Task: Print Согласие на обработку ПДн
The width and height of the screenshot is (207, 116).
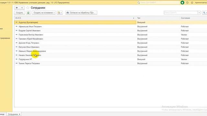Action: click(x=81, y=13)
